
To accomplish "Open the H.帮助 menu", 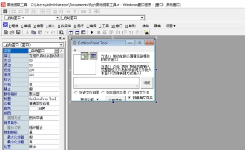I will point(130,26).
